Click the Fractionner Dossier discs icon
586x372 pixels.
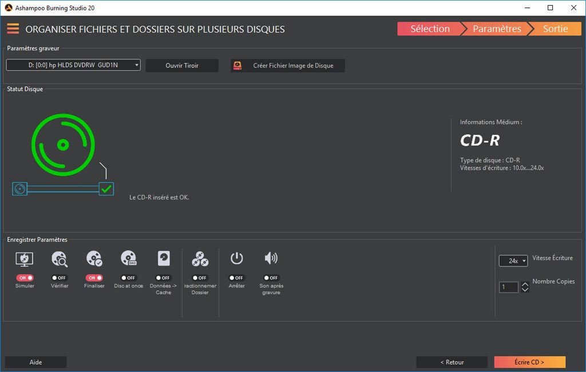pos(200,259)
